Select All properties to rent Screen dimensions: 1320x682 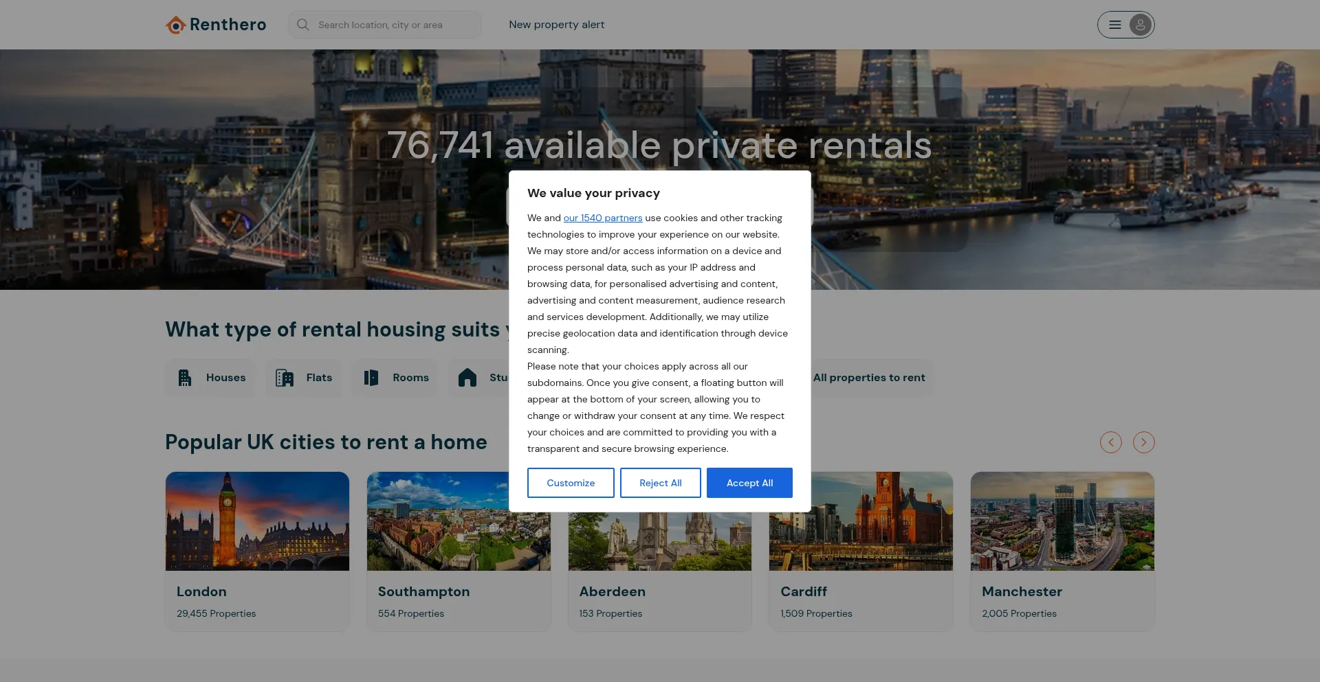pos(869,378)
